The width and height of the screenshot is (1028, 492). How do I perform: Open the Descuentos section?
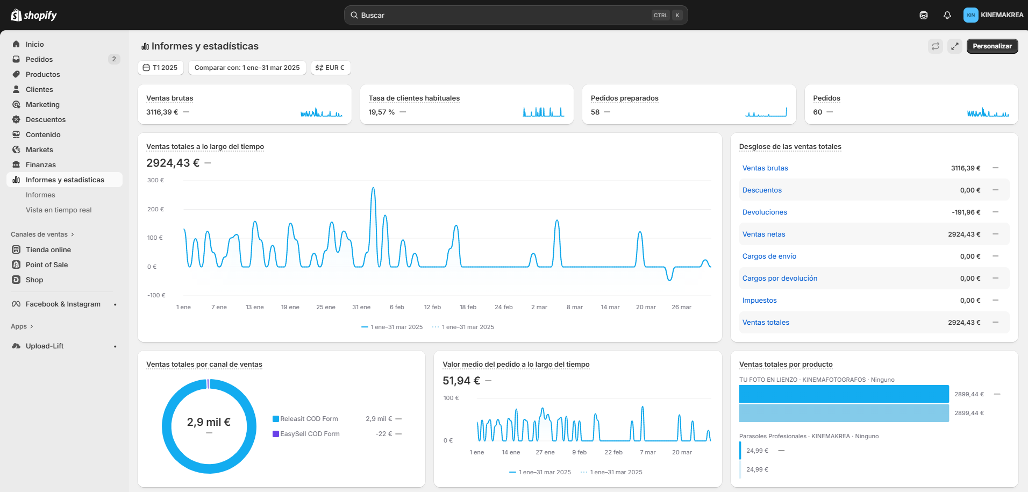(x=46, y=119)
